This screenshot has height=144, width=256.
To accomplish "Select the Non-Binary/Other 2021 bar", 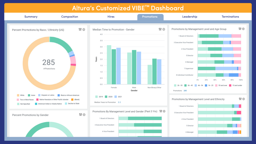I will [x=159, y=72].
